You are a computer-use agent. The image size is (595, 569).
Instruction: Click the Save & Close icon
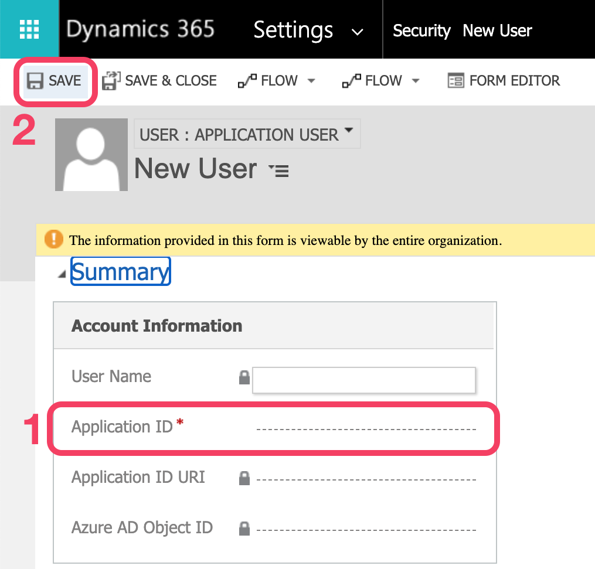(111, 81)
